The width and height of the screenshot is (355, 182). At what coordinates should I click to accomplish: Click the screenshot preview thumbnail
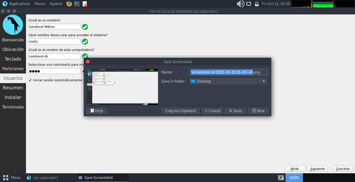tap(123, 86)
